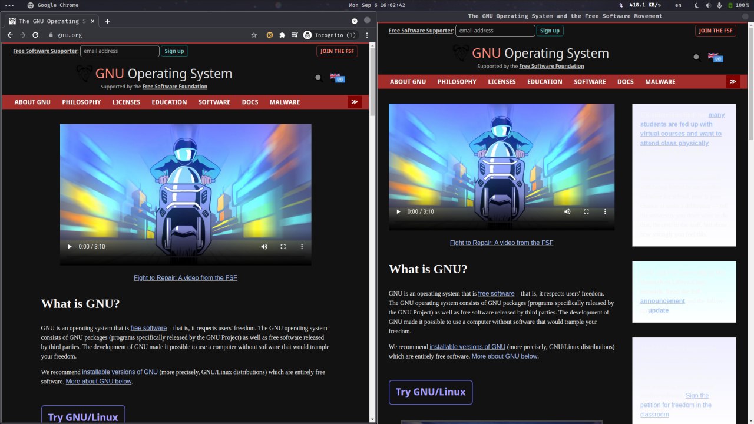Click the padlock site info icon in Chrome
Viewport: 754px width, 424px height.
pos(51,35)
